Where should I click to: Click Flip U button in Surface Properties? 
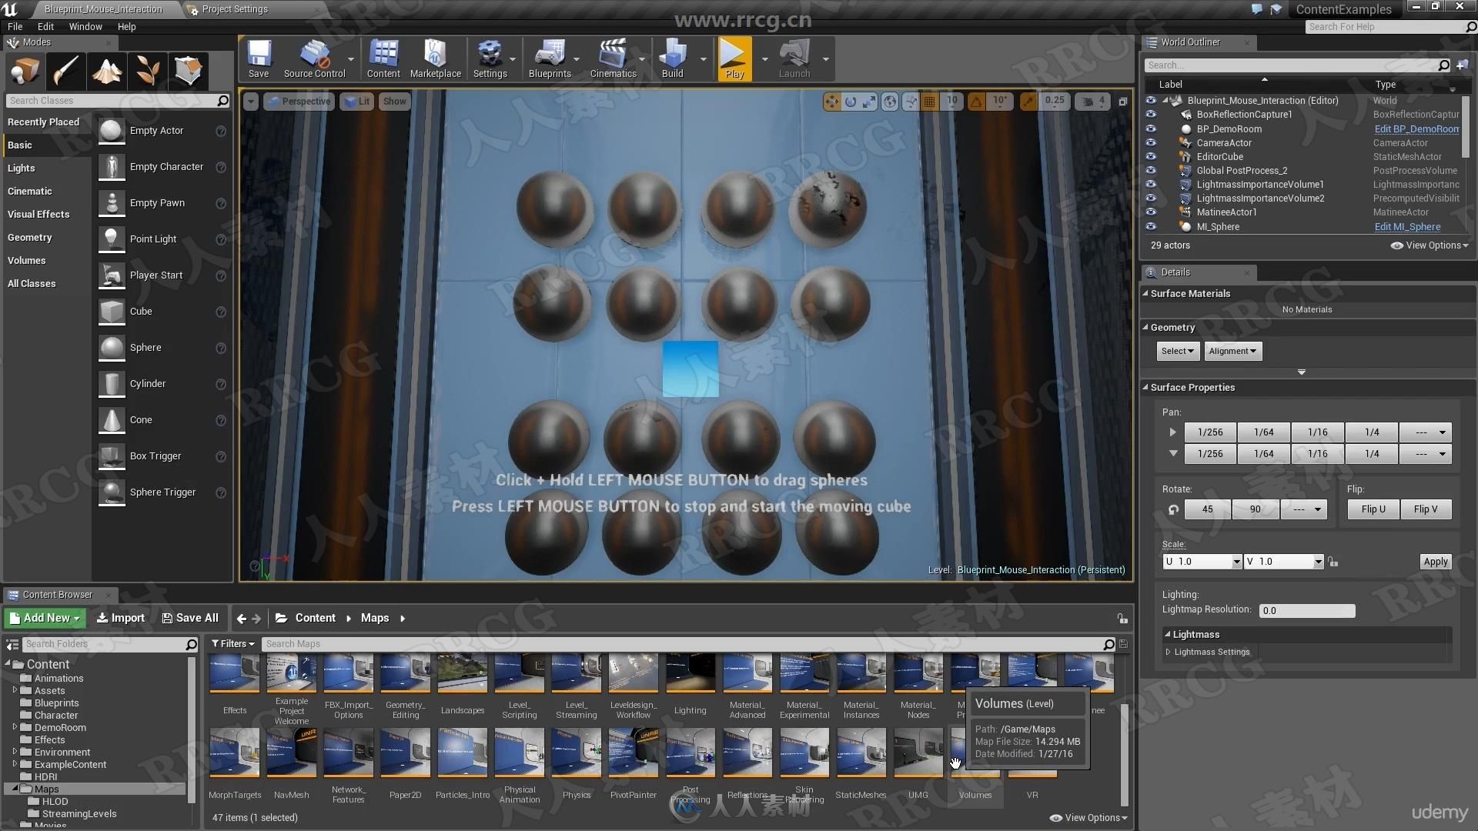point(1376,509)
